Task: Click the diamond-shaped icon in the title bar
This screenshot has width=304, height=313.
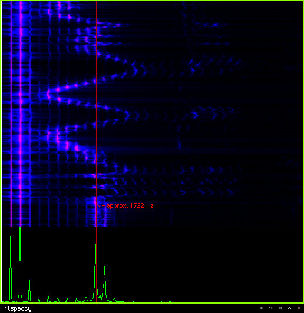Action: (261, 308)
